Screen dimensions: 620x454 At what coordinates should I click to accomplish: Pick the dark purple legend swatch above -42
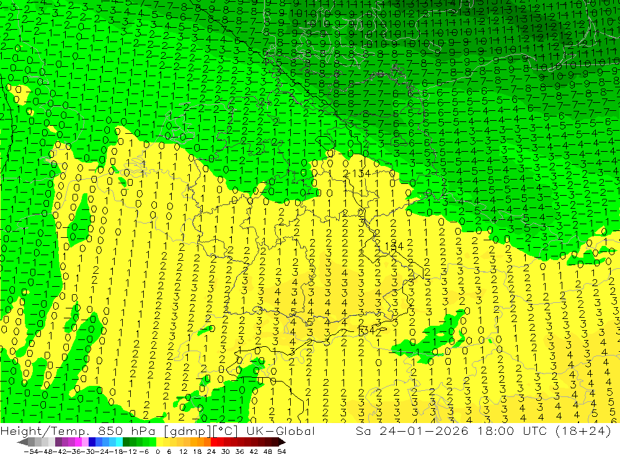click(x=58, y=442)
